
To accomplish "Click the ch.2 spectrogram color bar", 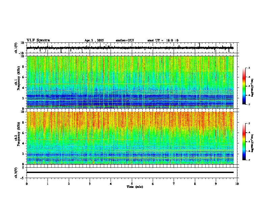I will point(244,142).
